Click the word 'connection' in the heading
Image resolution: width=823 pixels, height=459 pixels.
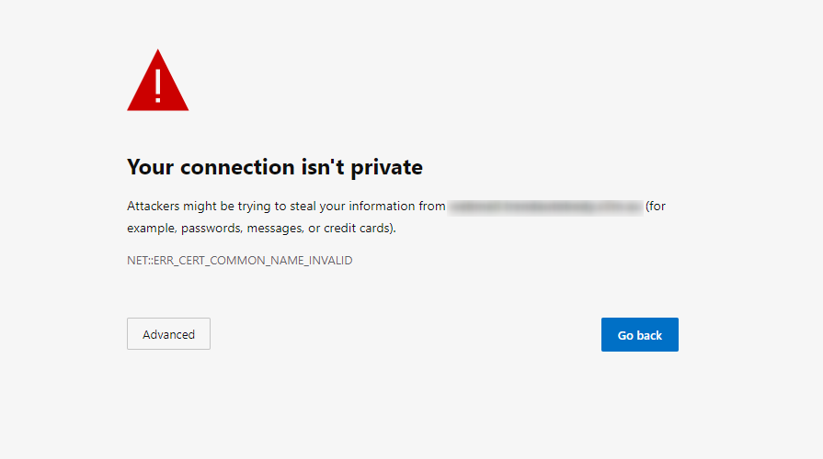point(237,167)
